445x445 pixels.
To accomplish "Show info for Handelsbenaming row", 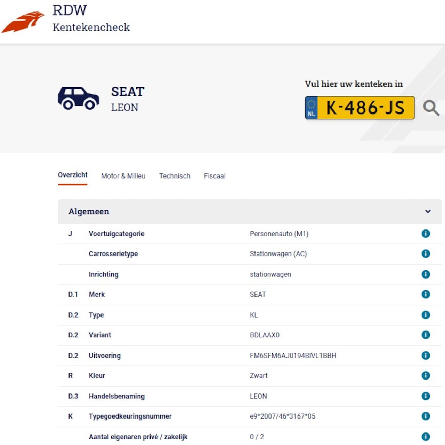I will pos(426,396).
